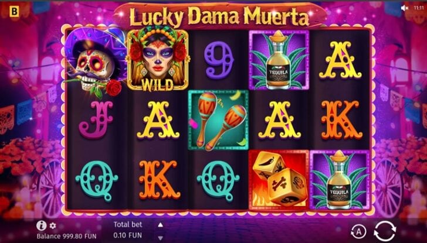
Task: Select the sugar skull sombrero symbol
Action: (x=95, y=62)
